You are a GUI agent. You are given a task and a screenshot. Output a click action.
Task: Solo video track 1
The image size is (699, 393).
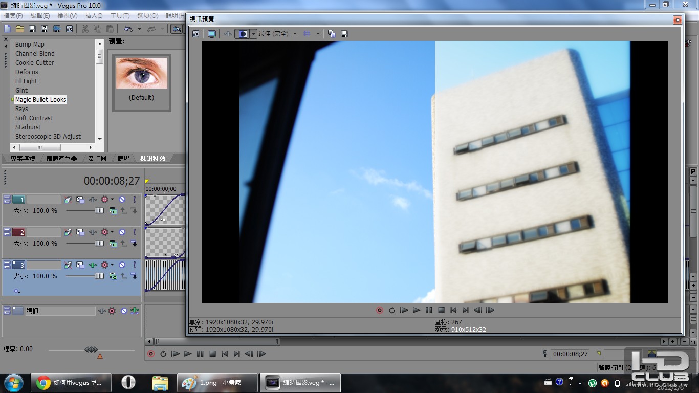coord(135,200)
